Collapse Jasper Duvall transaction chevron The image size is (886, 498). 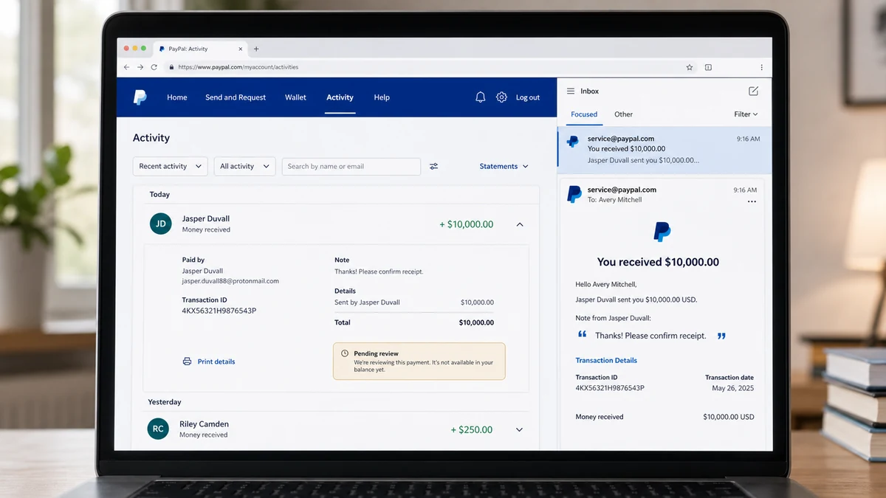pyautogui.click(x=520, y=224)
